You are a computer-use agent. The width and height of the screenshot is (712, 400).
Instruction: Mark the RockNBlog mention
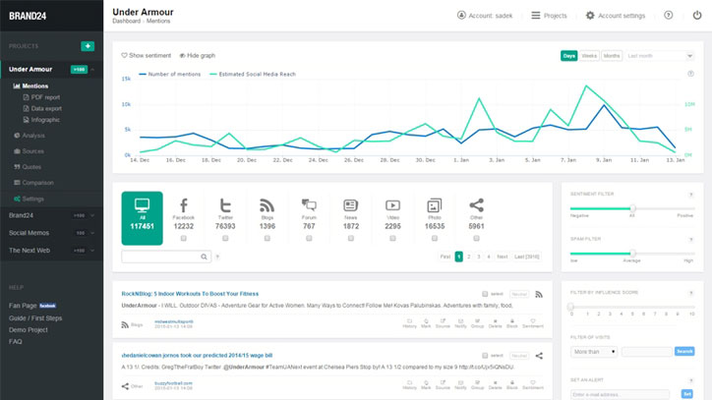click(426, 323)
